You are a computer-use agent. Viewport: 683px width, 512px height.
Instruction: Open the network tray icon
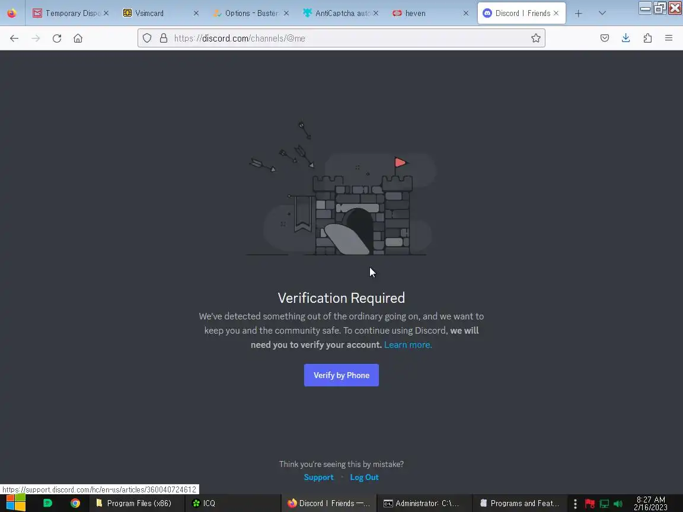[x=604, y=504]
